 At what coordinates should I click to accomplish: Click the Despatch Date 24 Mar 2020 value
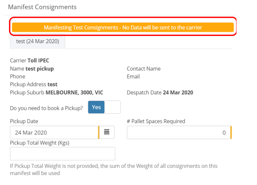[x=178, y=93]
